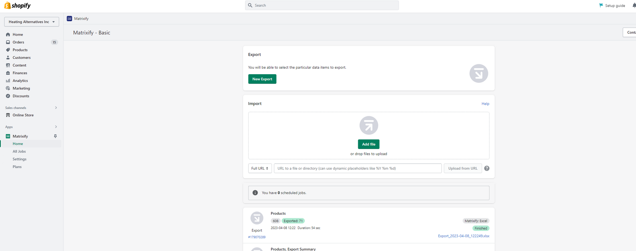Click the Shopify logo
The height and width of the screenshot is (251, 636).
click(17, 6)
